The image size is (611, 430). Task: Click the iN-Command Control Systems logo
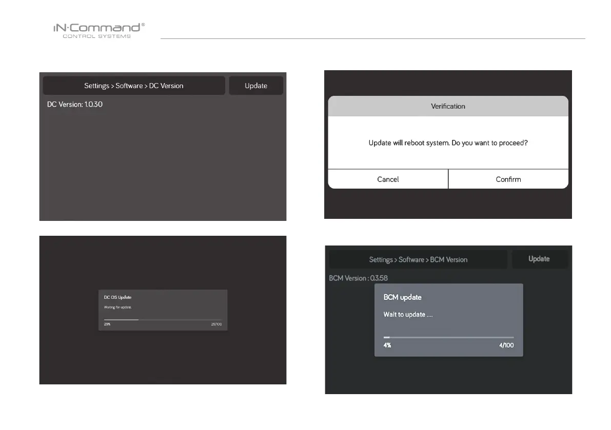(99, 30)
